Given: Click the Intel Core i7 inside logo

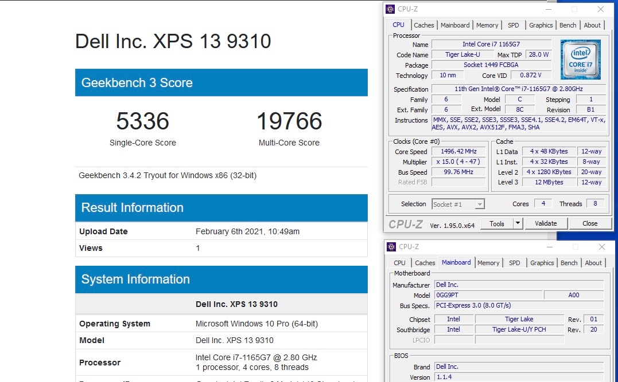Looking at the screenshot, I should click(x=581, y=59).
